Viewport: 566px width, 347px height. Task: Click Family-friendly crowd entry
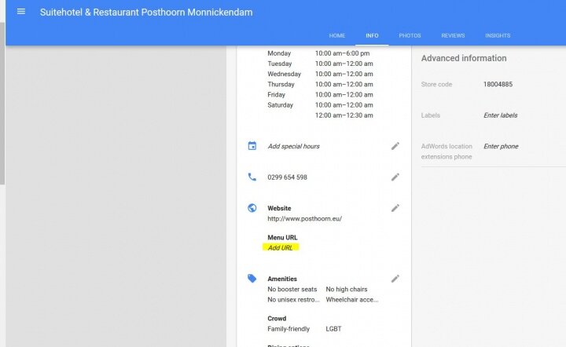(289, 329)
